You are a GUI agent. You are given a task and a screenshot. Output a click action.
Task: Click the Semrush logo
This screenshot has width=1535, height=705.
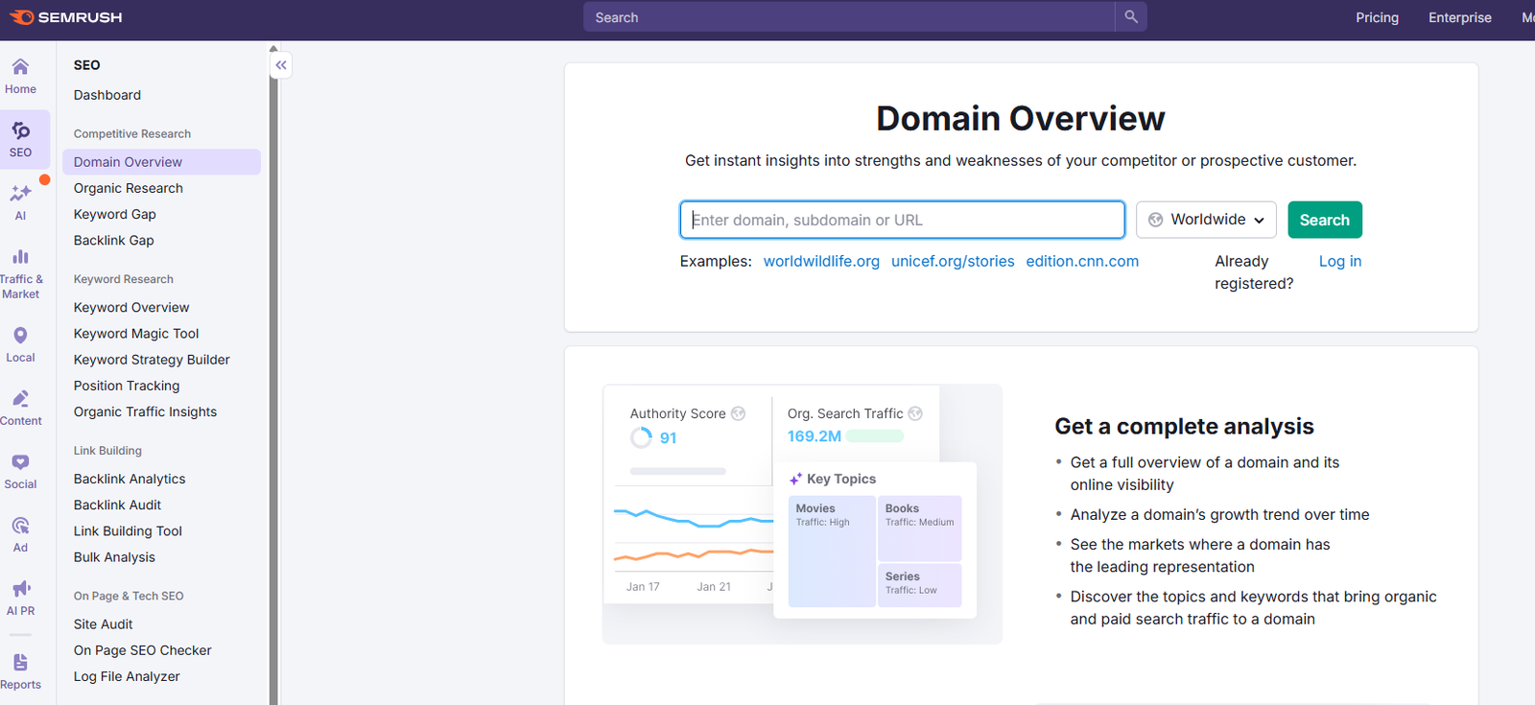[66, 17]
